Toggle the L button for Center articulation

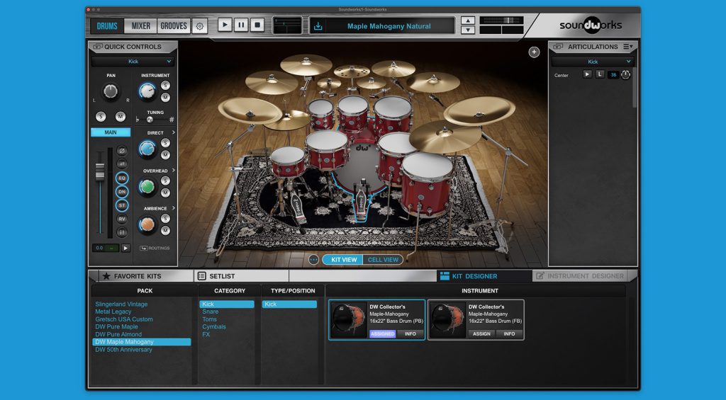click(x=600, y=74)
